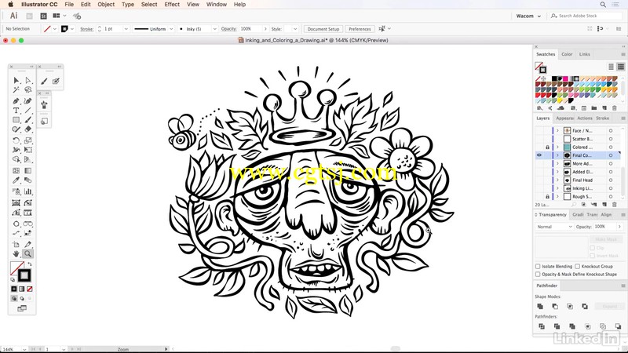This screenshot has width=628, height=353.
Task: Open the Normal blending mode dropdown
Action: [x=554, y=227]
